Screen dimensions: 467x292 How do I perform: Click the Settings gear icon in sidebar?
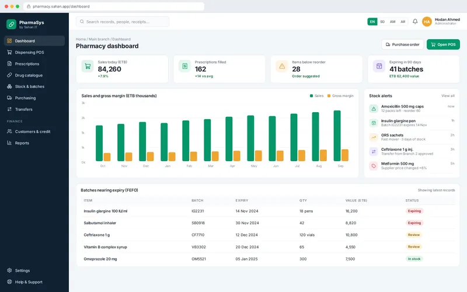pyautogui.click(x=9, y=270)
